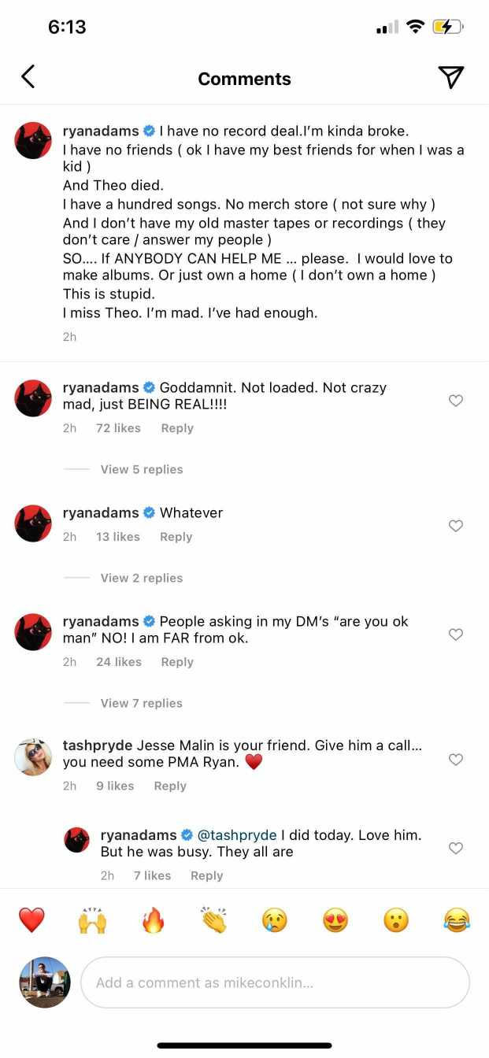489x1058 pixels.
Task: Expand "View 5 replies"
Action: tap(142, 469)
